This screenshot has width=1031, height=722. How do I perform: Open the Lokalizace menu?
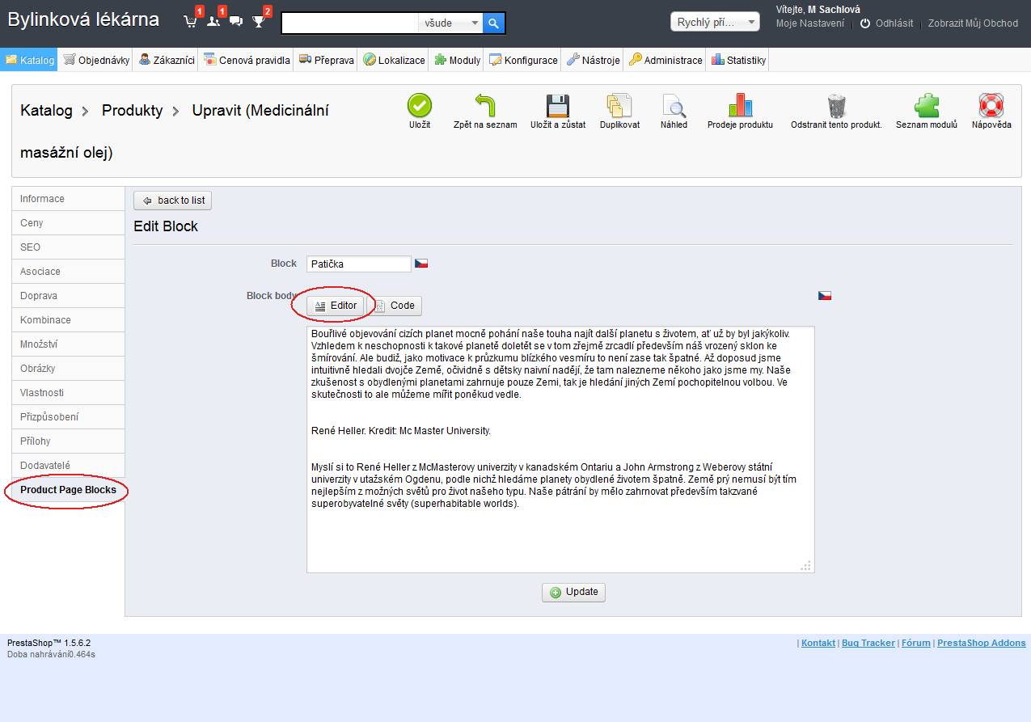(x=394, y=60)
